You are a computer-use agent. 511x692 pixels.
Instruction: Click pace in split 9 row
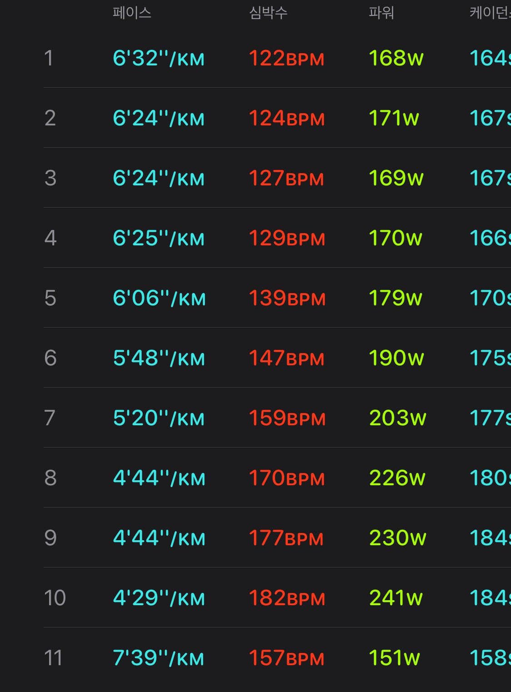(159, 538)
